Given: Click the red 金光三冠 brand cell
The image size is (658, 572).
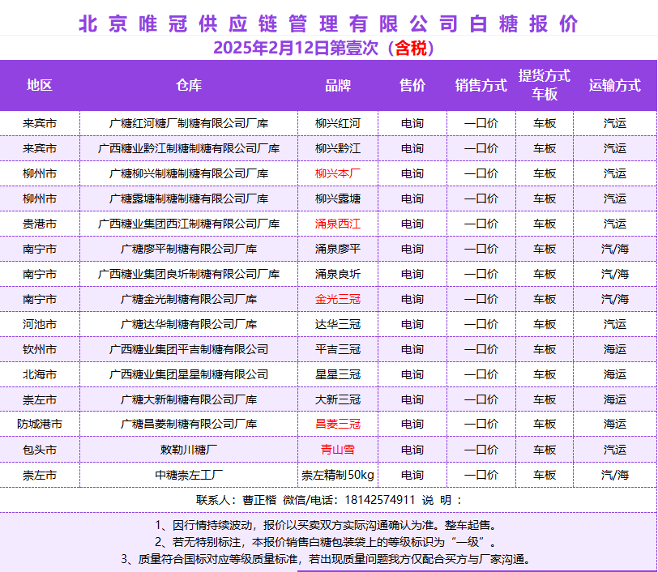Looking at the screenshot, I should (338, 299).
